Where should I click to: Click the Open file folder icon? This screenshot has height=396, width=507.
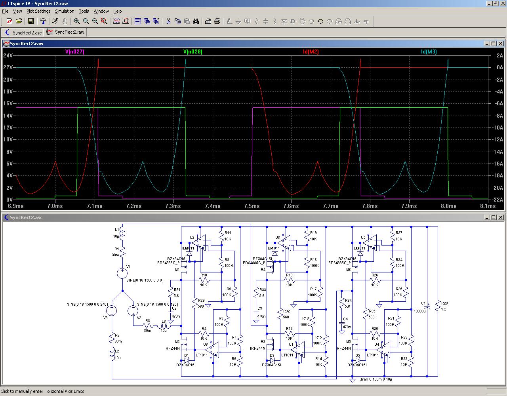[19, 21]
